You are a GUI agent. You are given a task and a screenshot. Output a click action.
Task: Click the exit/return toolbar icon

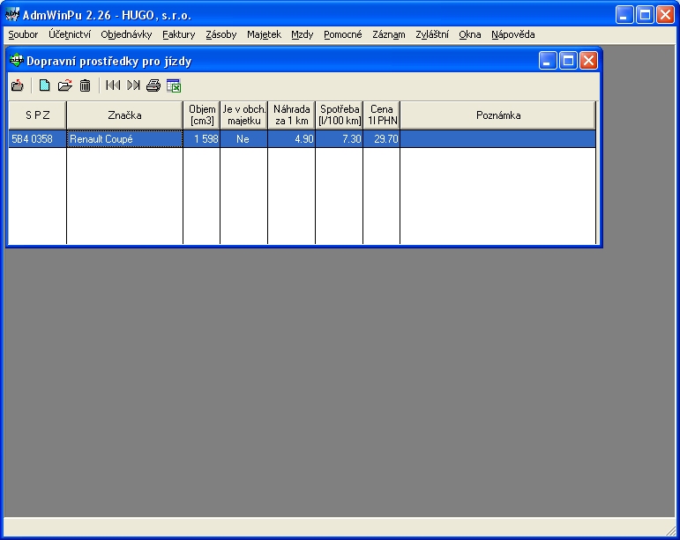tap(18, 85)
